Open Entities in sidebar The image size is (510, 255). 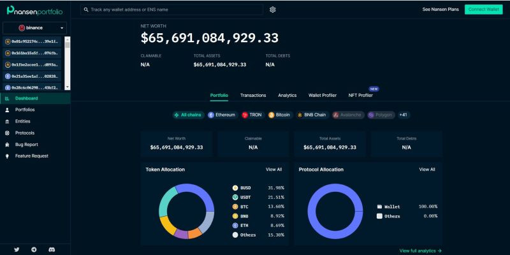[x=35, y=121]
